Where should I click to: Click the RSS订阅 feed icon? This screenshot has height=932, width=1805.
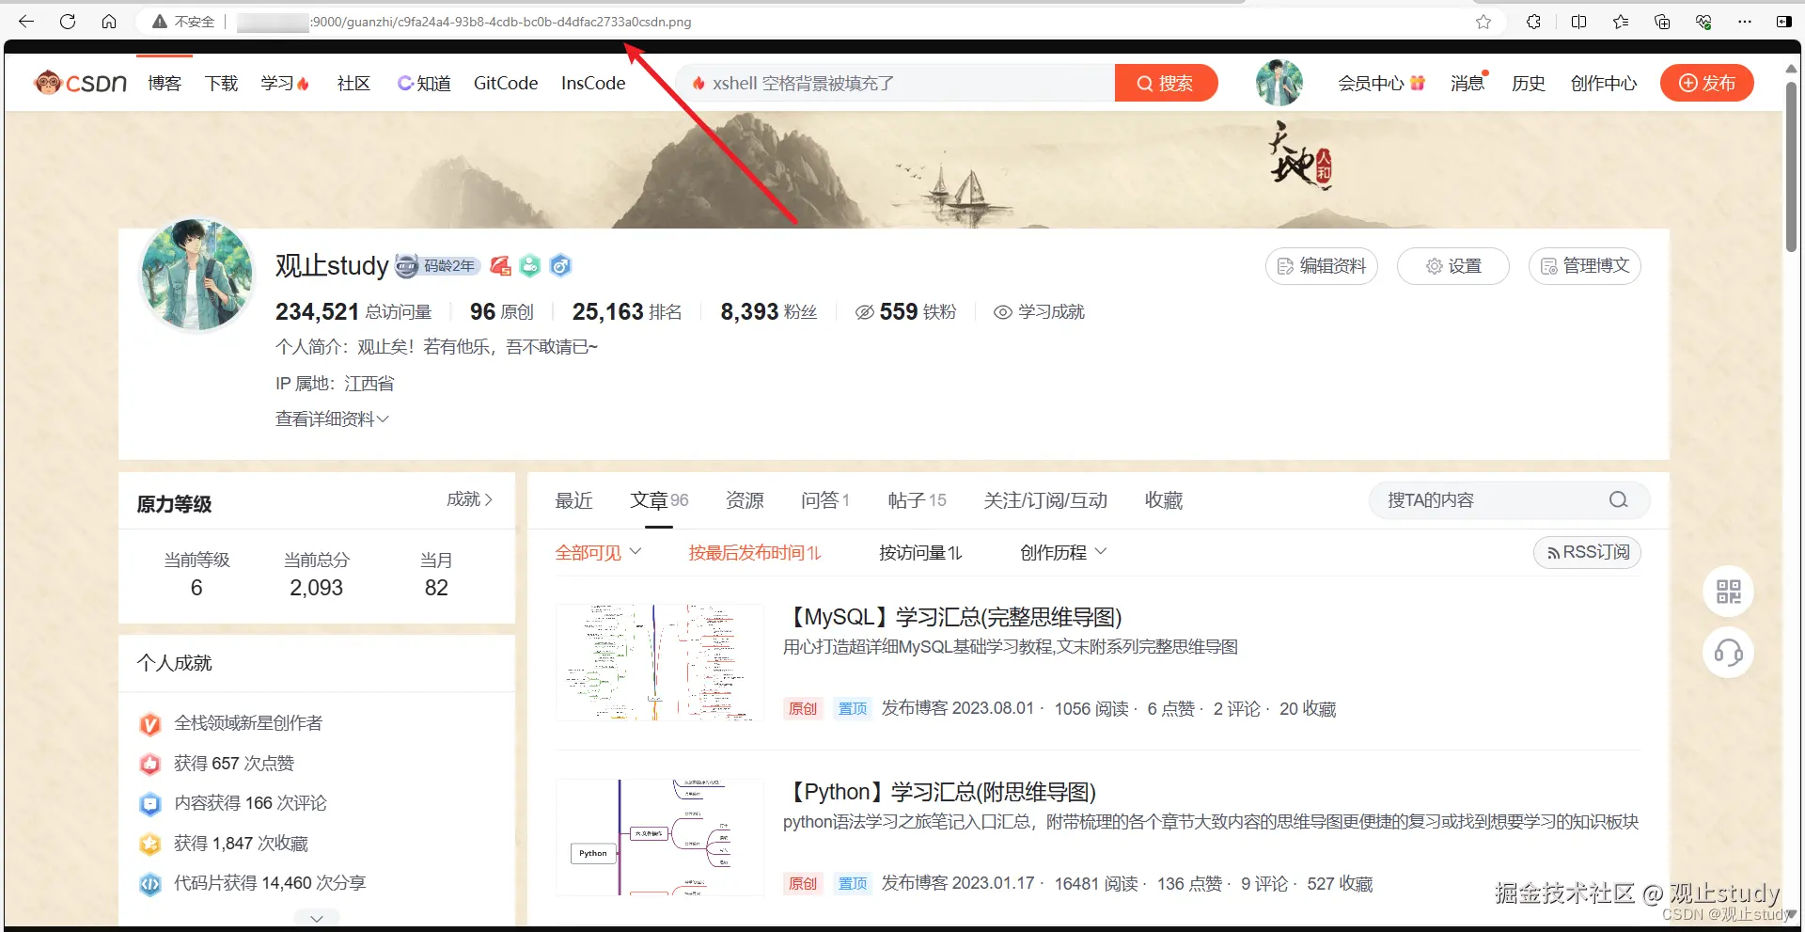point(1552,552)
